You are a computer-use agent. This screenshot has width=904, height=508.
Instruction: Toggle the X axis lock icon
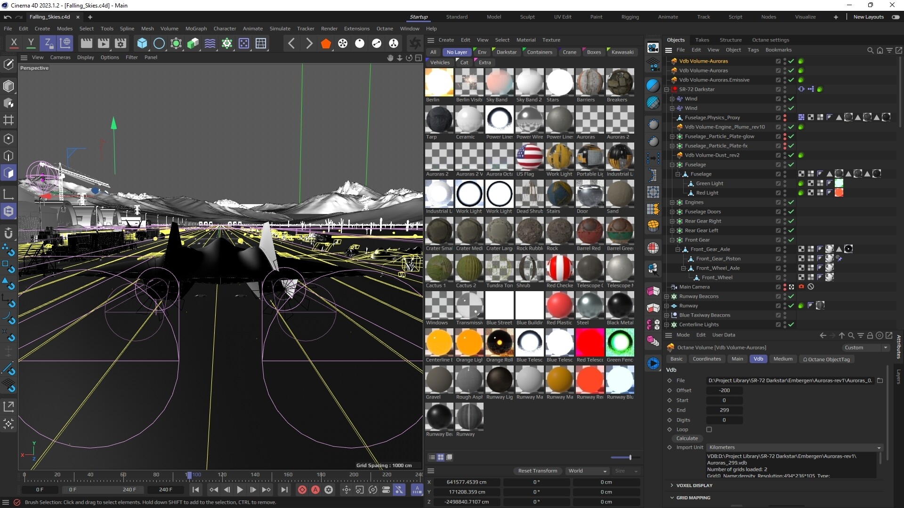pyautogui.click(x=14, y=43)
